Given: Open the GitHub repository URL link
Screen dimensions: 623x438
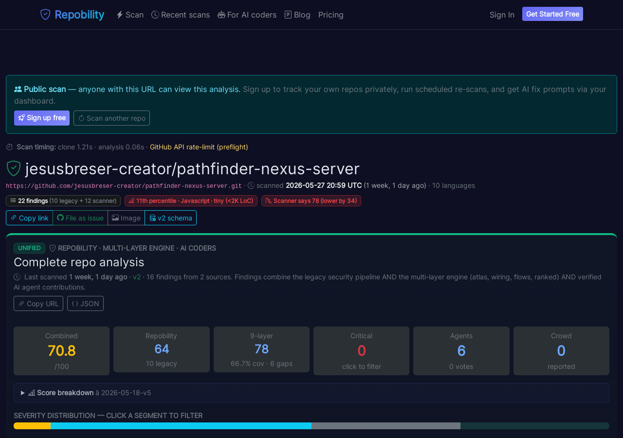Looking at the screenshot, I should click(x=124, y=186).
